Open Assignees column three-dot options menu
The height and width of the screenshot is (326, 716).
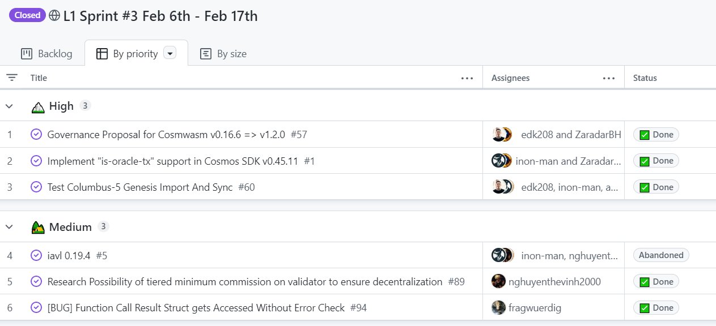(x=609, y=78)
